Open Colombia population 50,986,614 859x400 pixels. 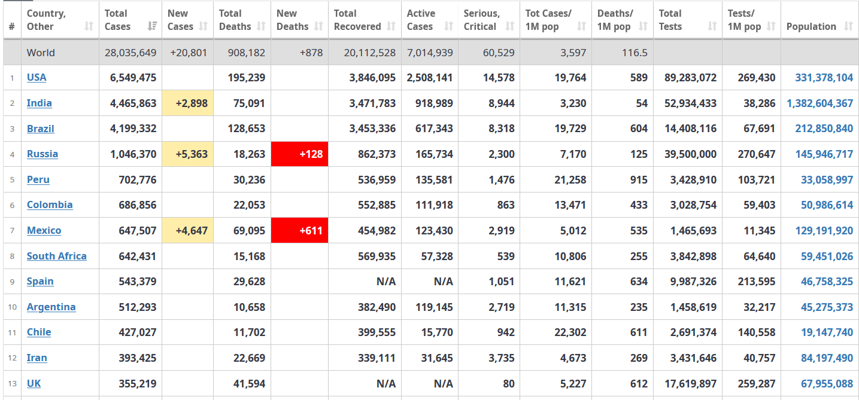pos(827,205)
